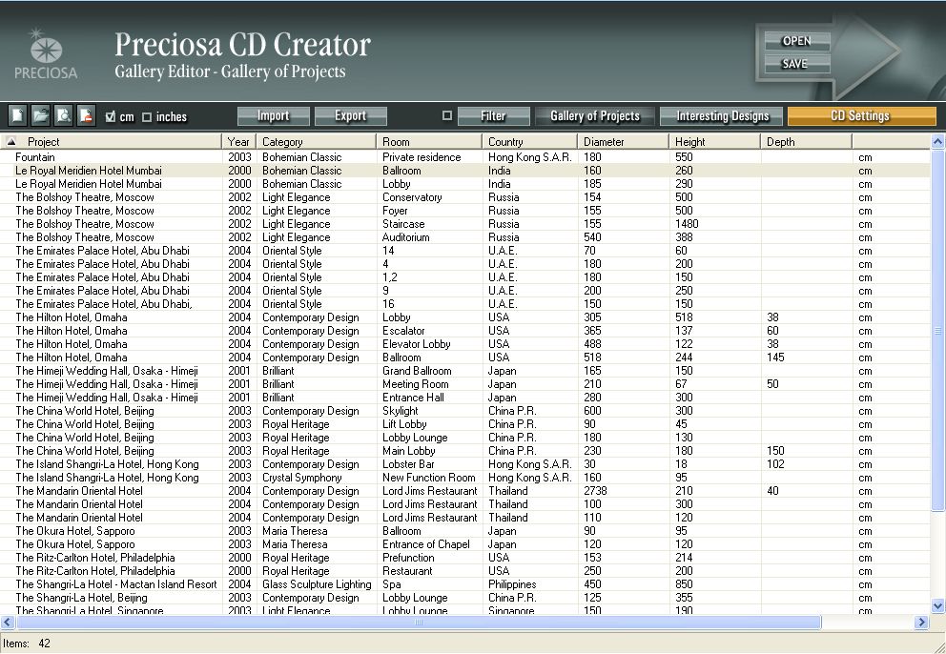Click the Export button
This screenshot has height=654, width=946.
(x=351, y=116)
